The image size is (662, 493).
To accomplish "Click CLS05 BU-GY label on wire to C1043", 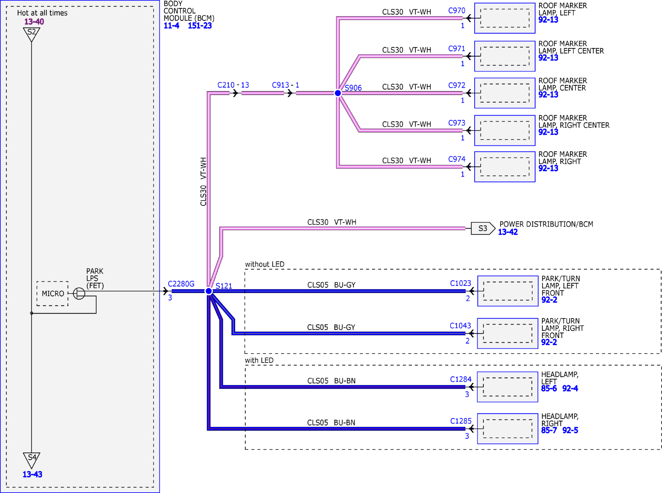I will pyautogui.click(x=331, y=327).
